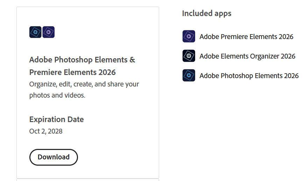This screenshot has height=181, width=306.
Task: Select the Oct 2, 2028 expiration date
Action: click(46, 131)
